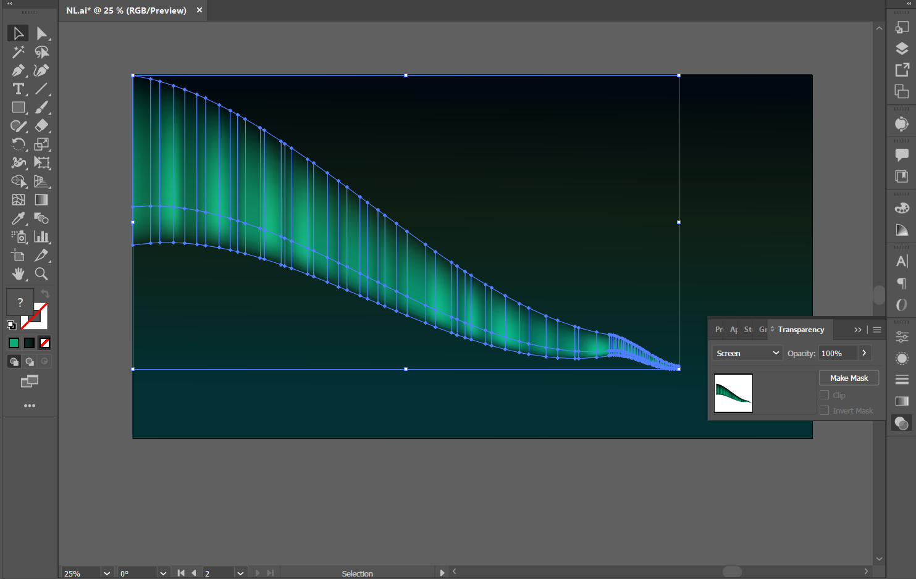Choose the Rectangle tool
The height and width of the screenshot is (579, 916).
pos(18,107)
